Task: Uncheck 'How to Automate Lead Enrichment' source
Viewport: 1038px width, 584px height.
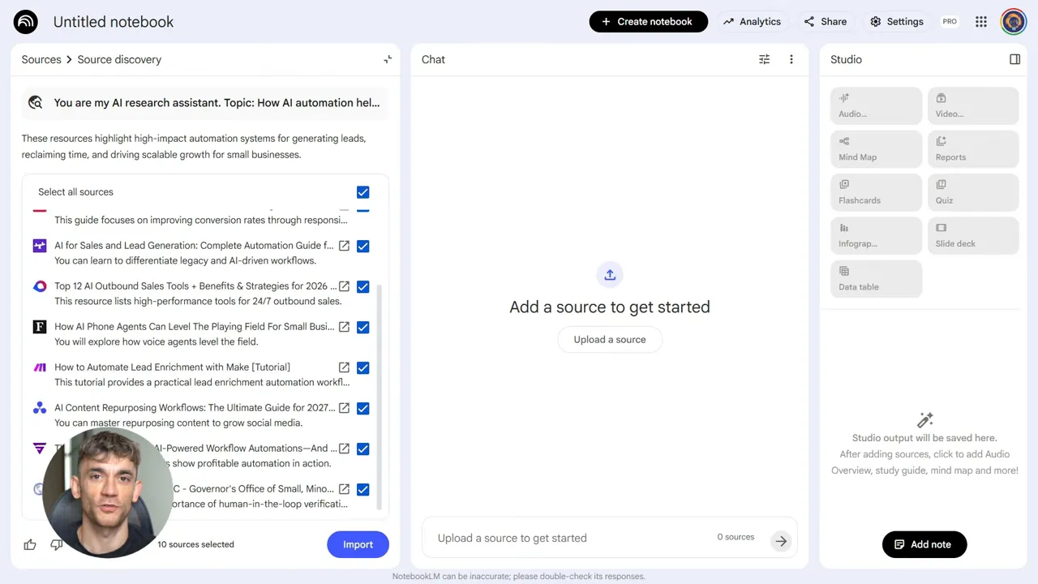Action: click(362, 367)
